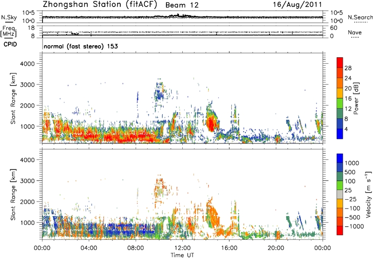This screenshot has height=258, width=373.
Task: Pick the Velocity segment between 500 and 1000
Action: [340, 167]
